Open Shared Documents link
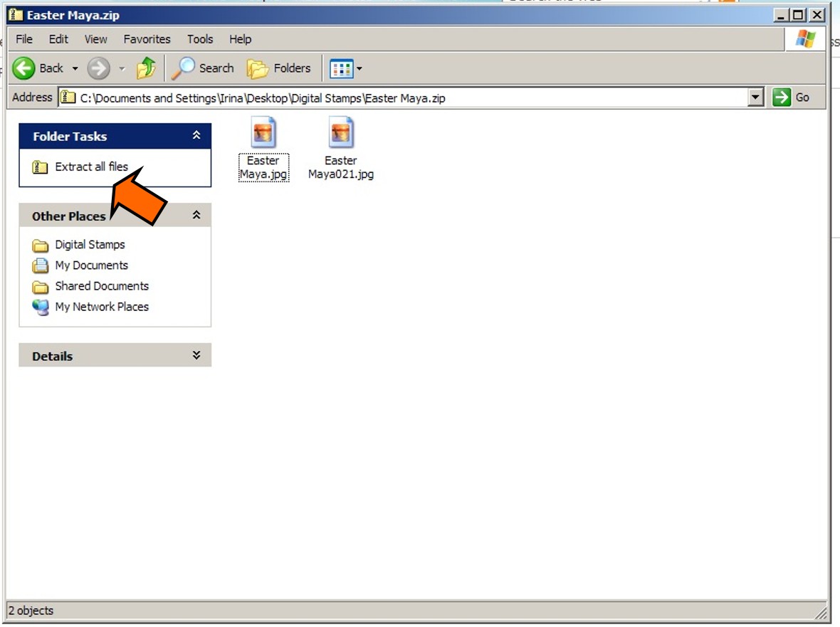This screenshot has width=840, height=627. (102, 286)
